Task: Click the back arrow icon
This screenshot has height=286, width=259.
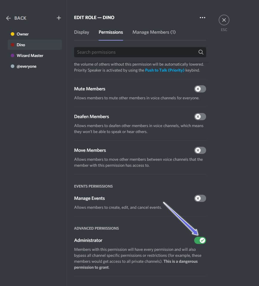Action: [x=8, y=18]
